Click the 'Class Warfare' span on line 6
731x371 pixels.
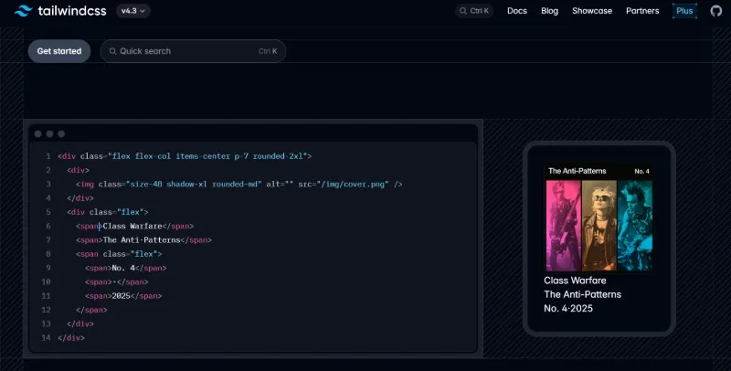click(134, 226)
